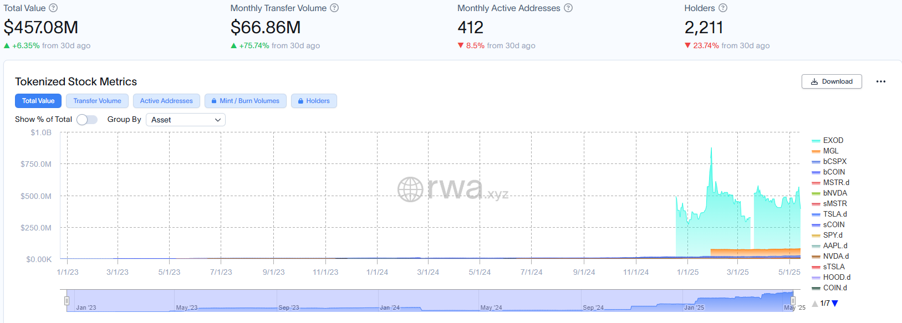Screen dimensions: 902x323
Task: Click the 2,211 holders figure
Action: pyautogui.click(x=704, y=27)
